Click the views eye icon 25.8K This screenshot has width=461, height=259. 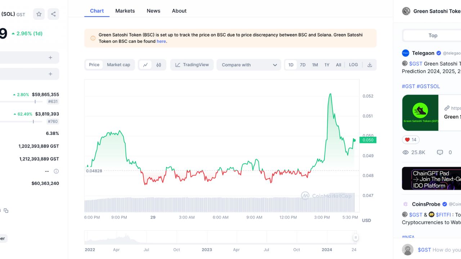[406, 153]
